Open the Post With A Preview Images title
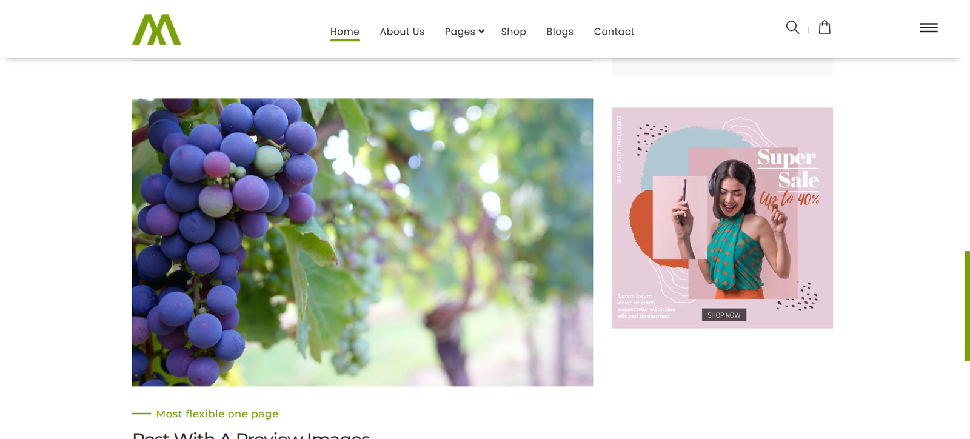The image size is (970, 439). (251, 435)
